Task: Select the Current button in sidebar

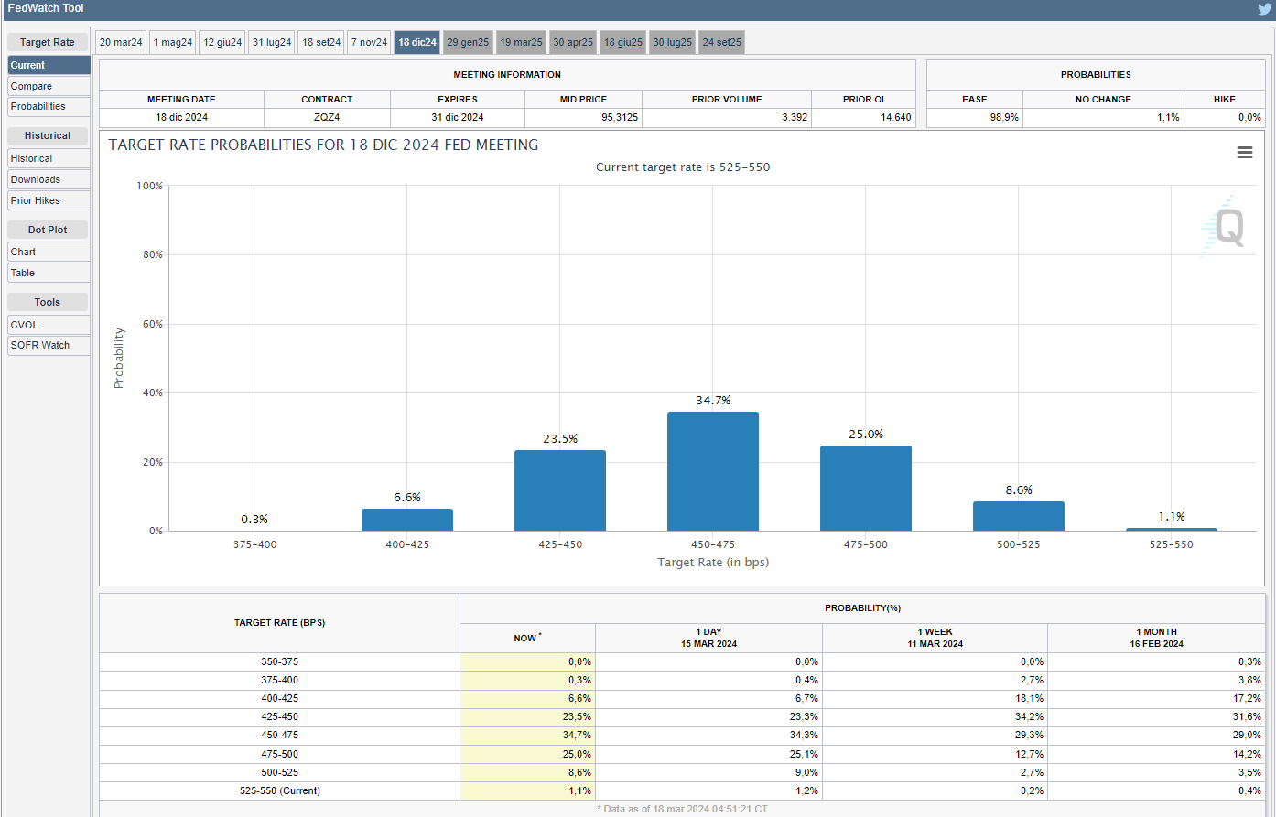Action: tap(49, 65)
